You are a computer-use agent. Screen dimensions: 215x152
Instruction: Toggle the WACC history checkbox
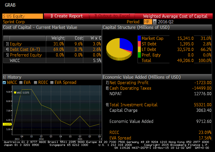click(4, 83)
